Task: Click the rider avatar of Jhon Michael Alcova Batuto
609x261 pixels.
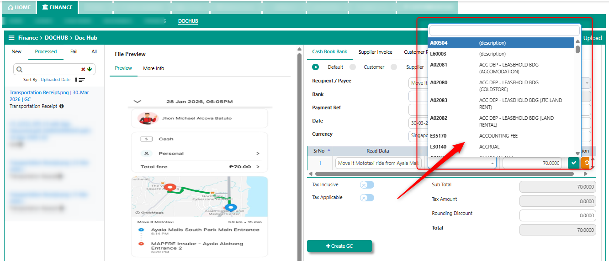Action: click(x=148, y=118)
